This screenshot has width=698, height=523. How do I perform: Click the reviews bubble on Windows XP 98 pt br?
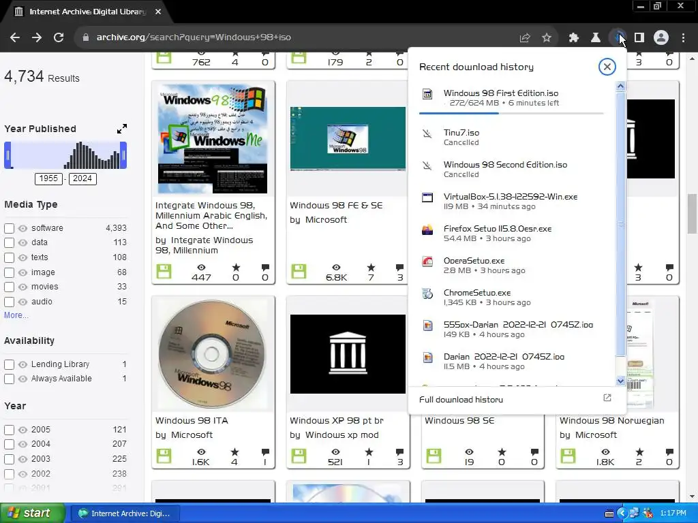(x=399, y=452)
